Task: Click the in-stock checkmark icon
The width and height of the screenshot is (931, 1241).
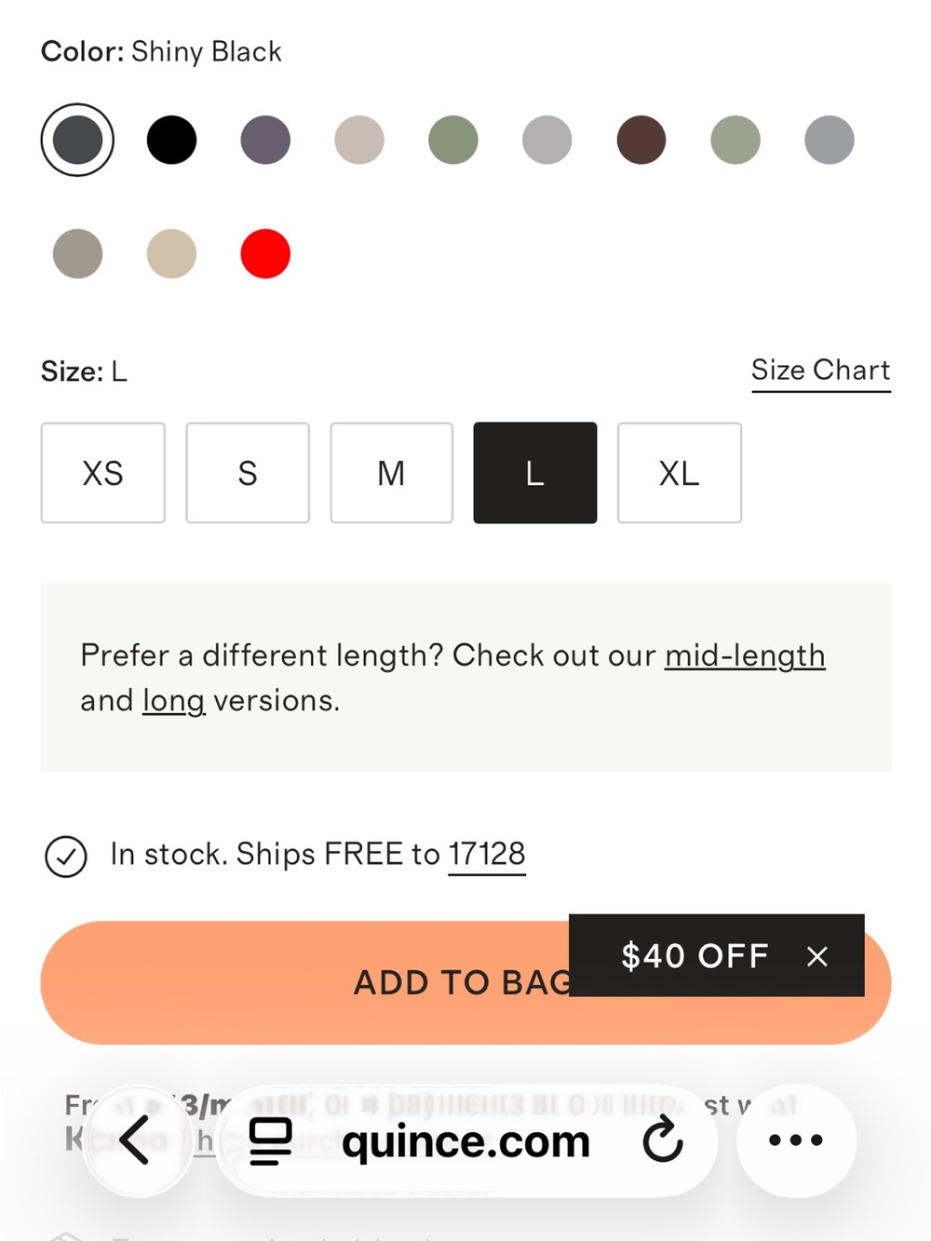Action: pyautogui.click(x=66, y=857)
